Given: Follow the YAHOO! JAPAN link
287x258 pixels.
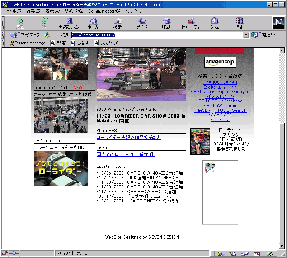Looking at the screenshot, I should 220,82.
